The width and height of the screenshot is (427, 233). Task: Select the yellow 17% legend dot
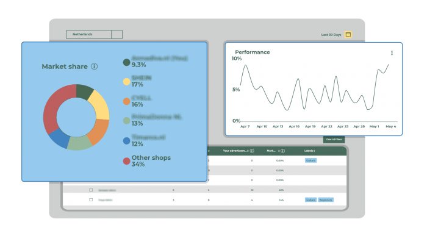126,82
